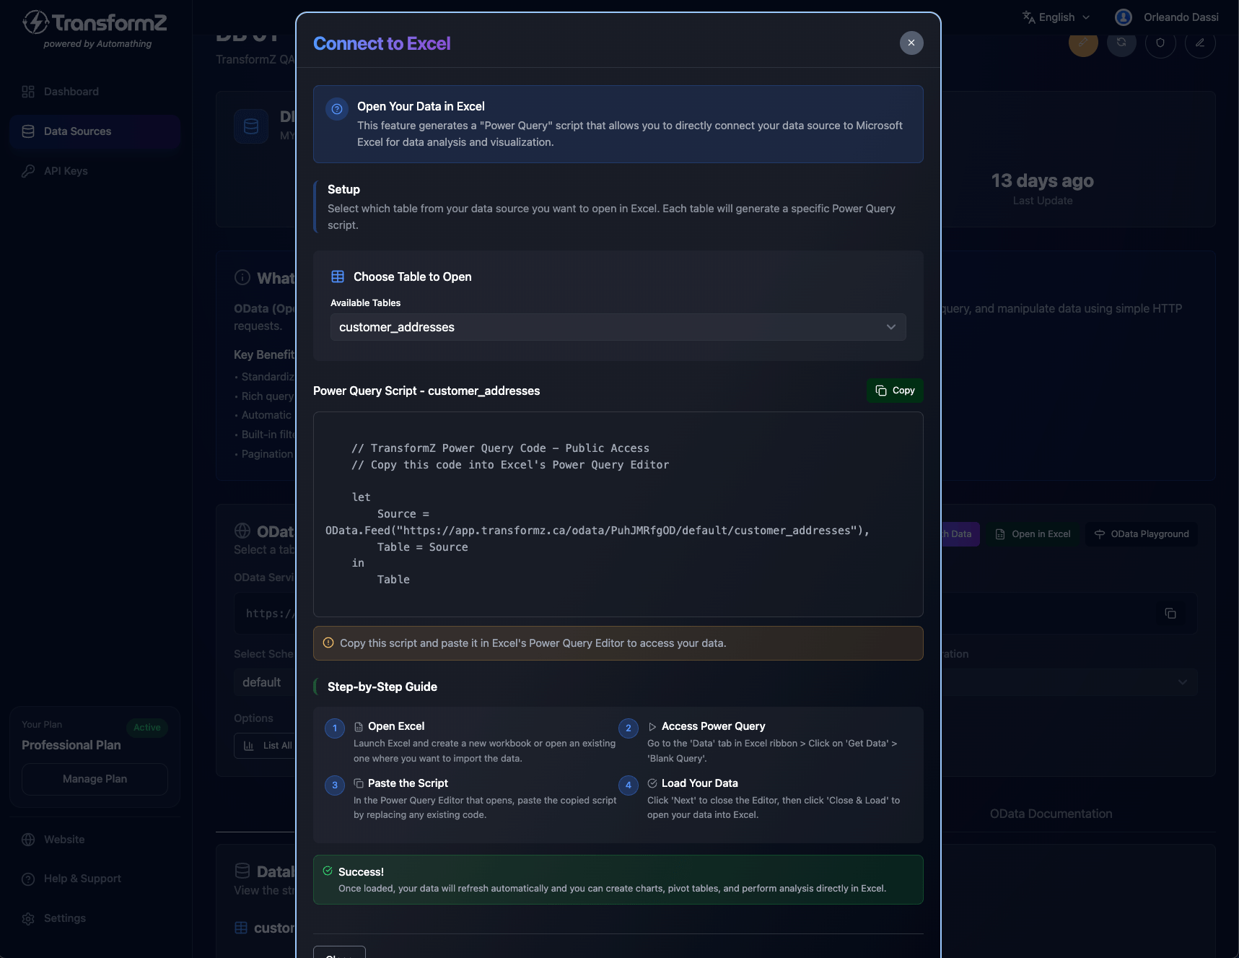Copy the Power Query script

[895, 391]
